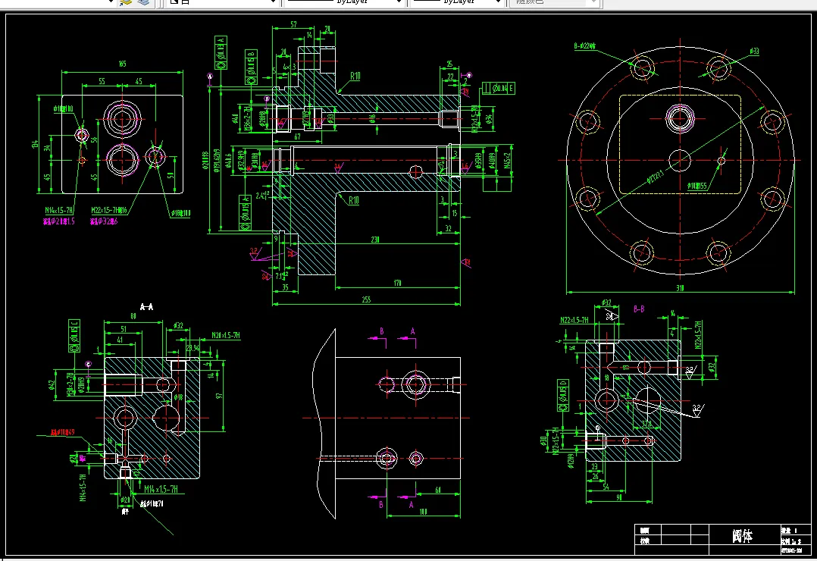Select the lower R10 radius label

tap(354, 200)
